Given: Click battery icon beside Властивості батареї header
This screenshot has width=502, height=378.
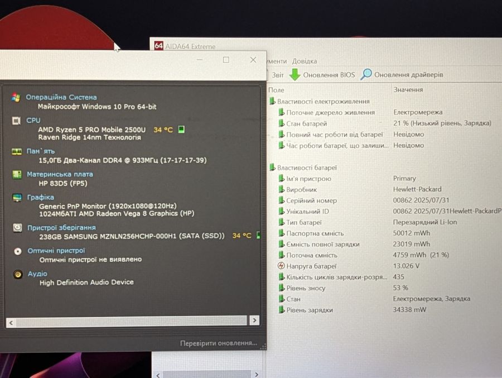Looking at the screenshot, I should [x=272, y=168].
